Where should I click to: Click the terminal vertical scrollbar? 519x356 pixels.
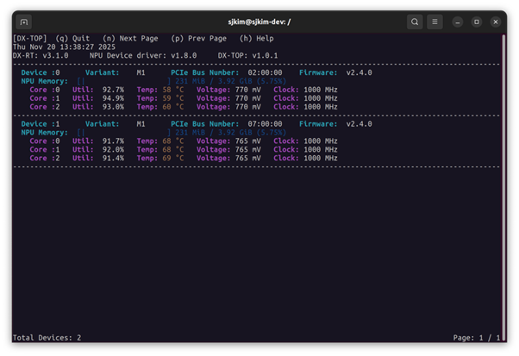coord(503,187)
